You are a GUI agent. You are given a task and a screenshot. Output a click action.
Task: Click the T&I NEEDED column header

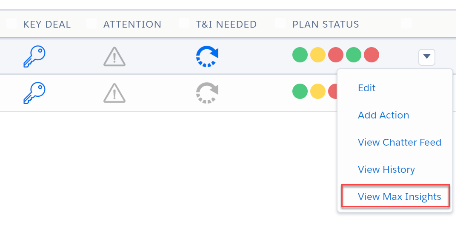(226, 24)
